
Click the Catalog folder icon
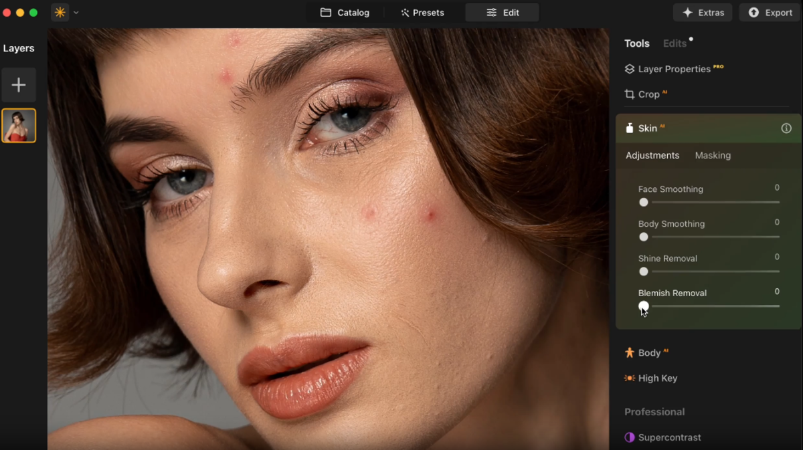click(x=326, y=13)
